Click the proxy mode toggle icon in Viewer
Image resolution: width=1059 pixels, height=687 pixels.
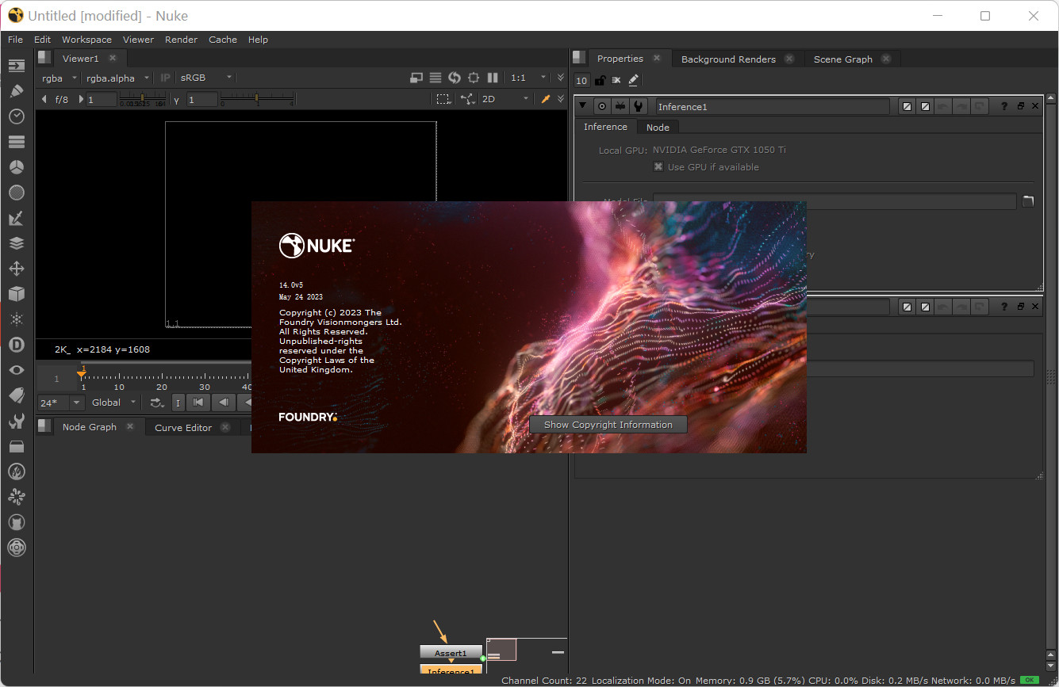point(416,78)
